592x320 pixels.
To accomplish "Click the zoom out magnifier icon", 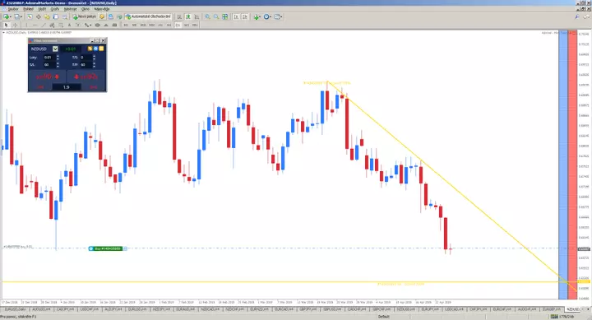I will click(x=216, y=16).
